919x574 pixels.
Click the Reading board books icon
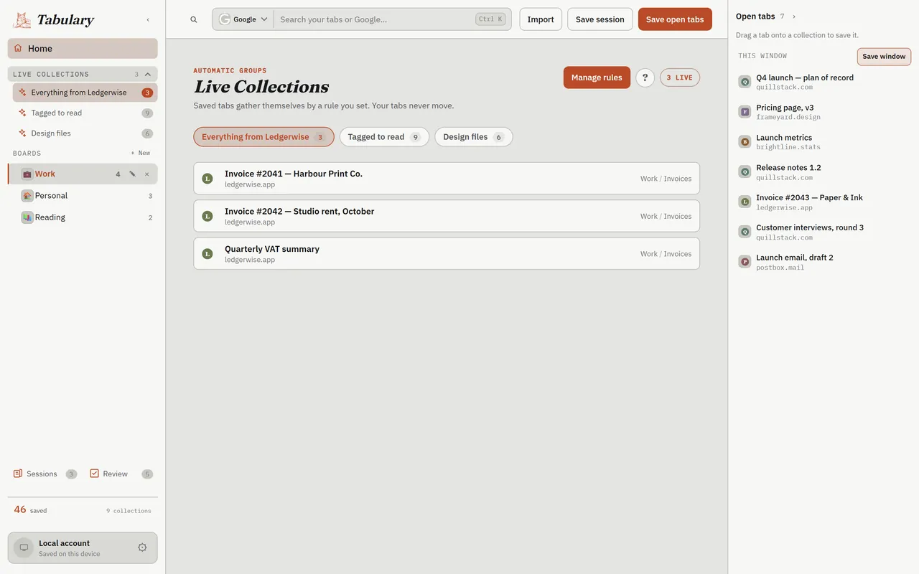point(27,217)
